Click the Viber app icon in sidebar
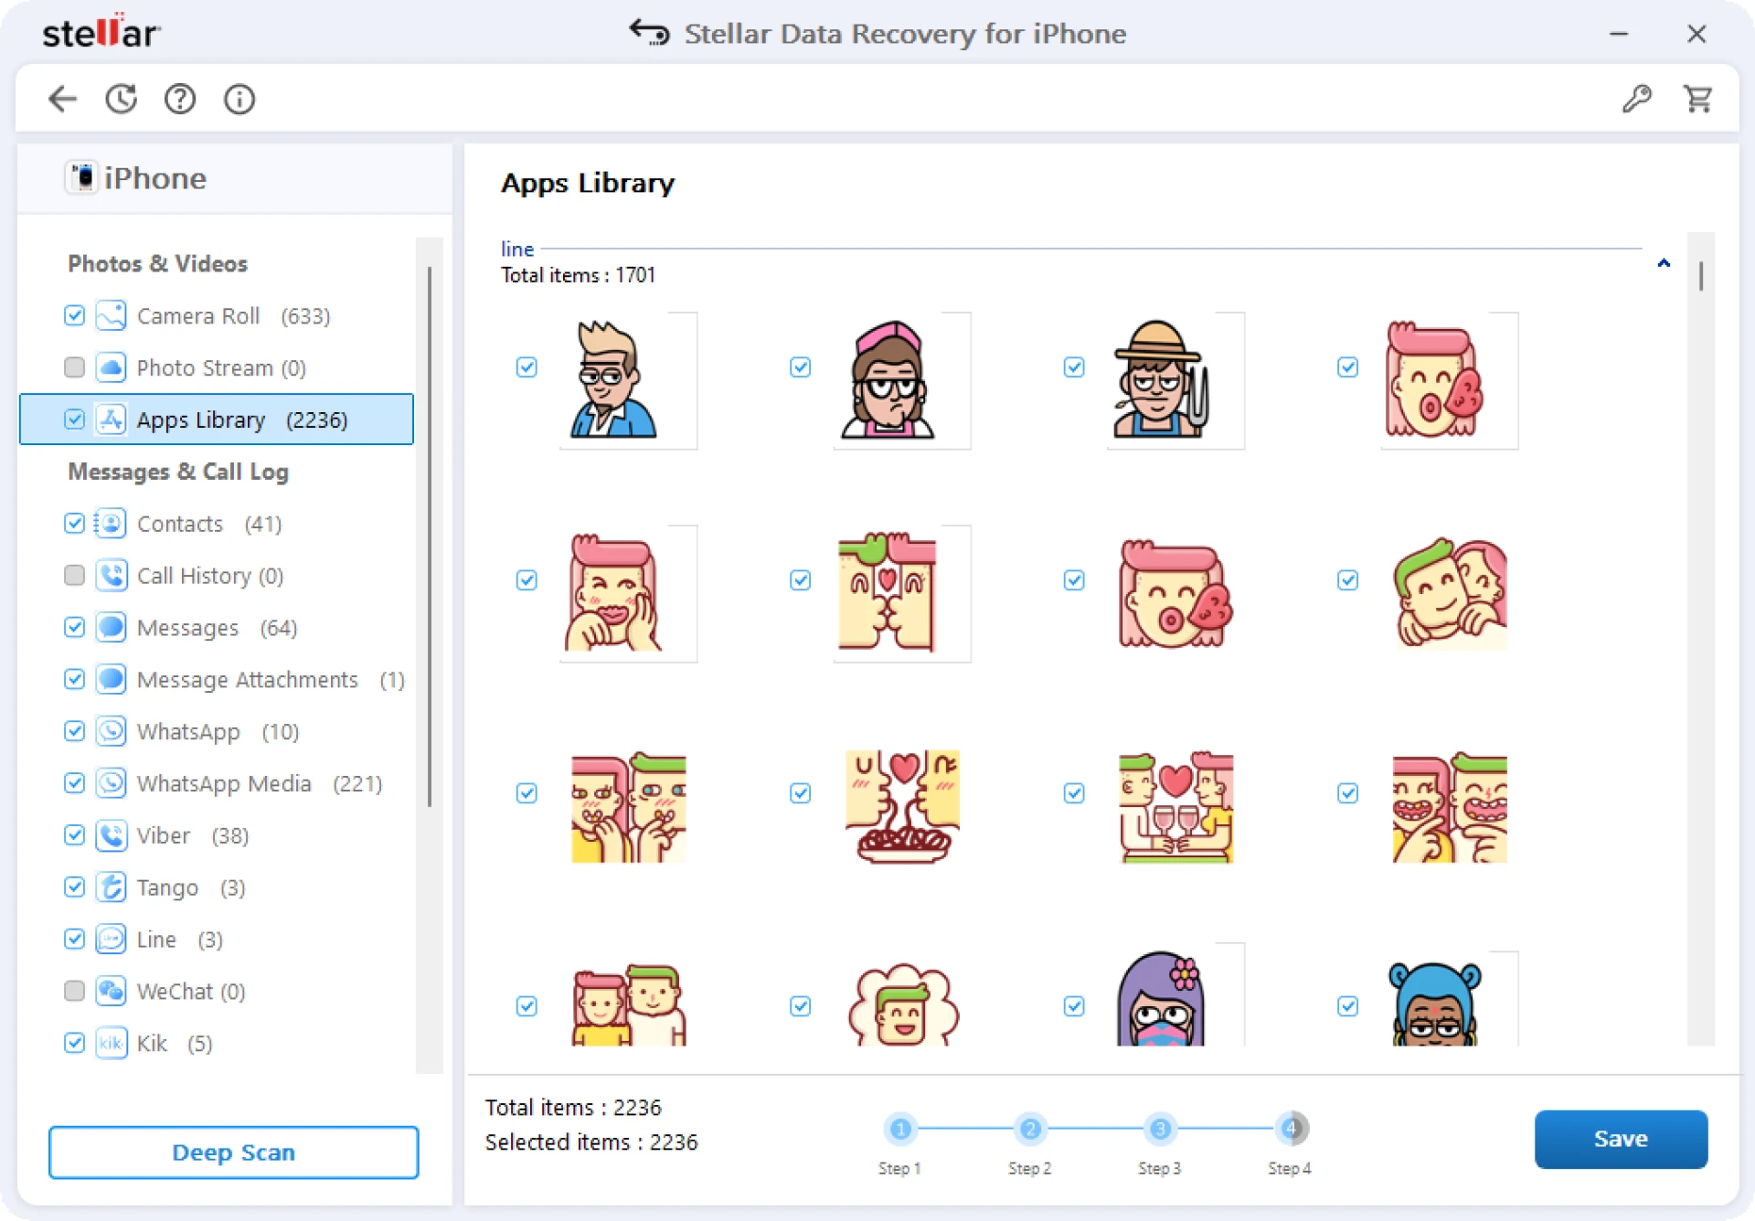1755x1221 pixels. tap(110, 835)
